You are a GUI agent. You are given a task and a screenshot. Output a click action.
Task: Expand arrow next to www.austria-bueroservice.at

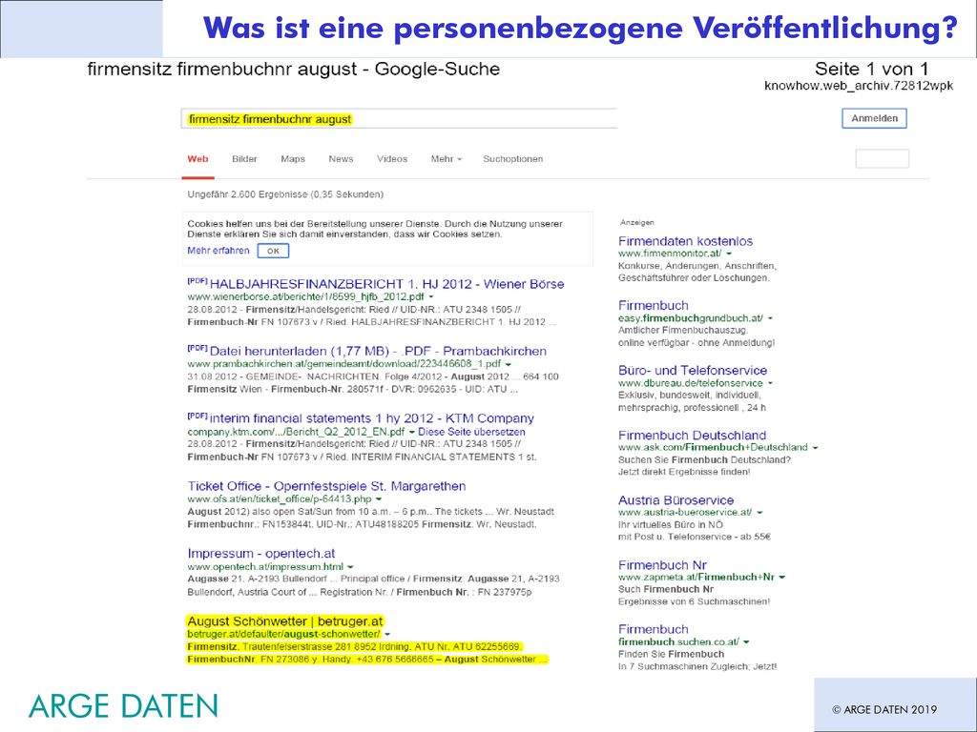click(x=759, y=512)
